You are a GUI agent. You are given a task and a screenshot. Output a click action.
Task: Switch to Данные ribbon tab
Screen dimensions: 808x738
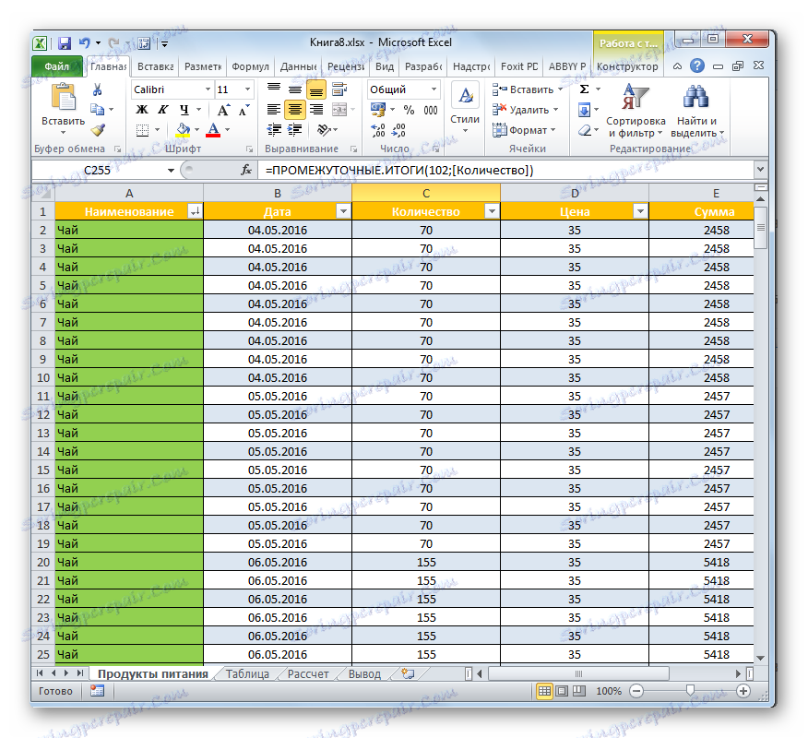click(298, 66)
